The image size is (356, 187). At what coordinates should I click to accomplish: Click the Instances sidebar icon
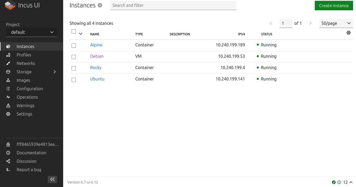[x=8, y=46]
